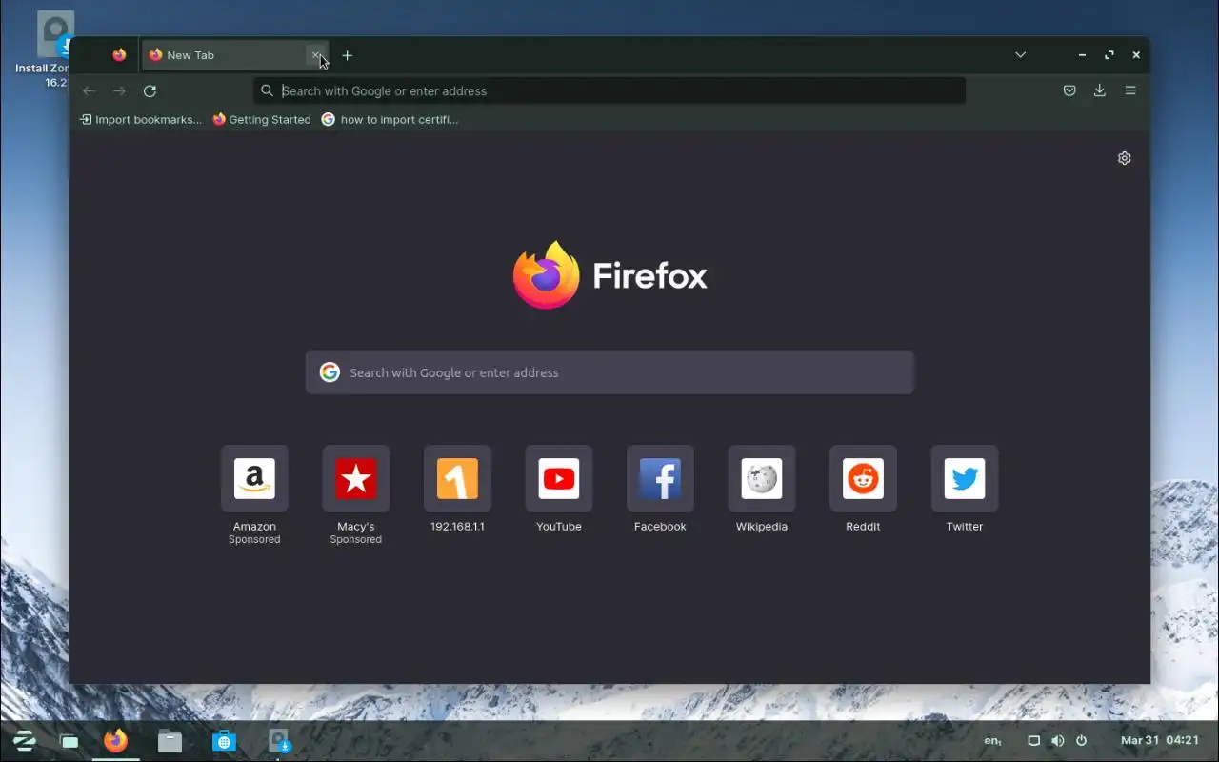Image resolution: width=1219 pixels, height=762 pixels.
Task: Minimize the Firefox window
Action: (x=1082, y=55)
